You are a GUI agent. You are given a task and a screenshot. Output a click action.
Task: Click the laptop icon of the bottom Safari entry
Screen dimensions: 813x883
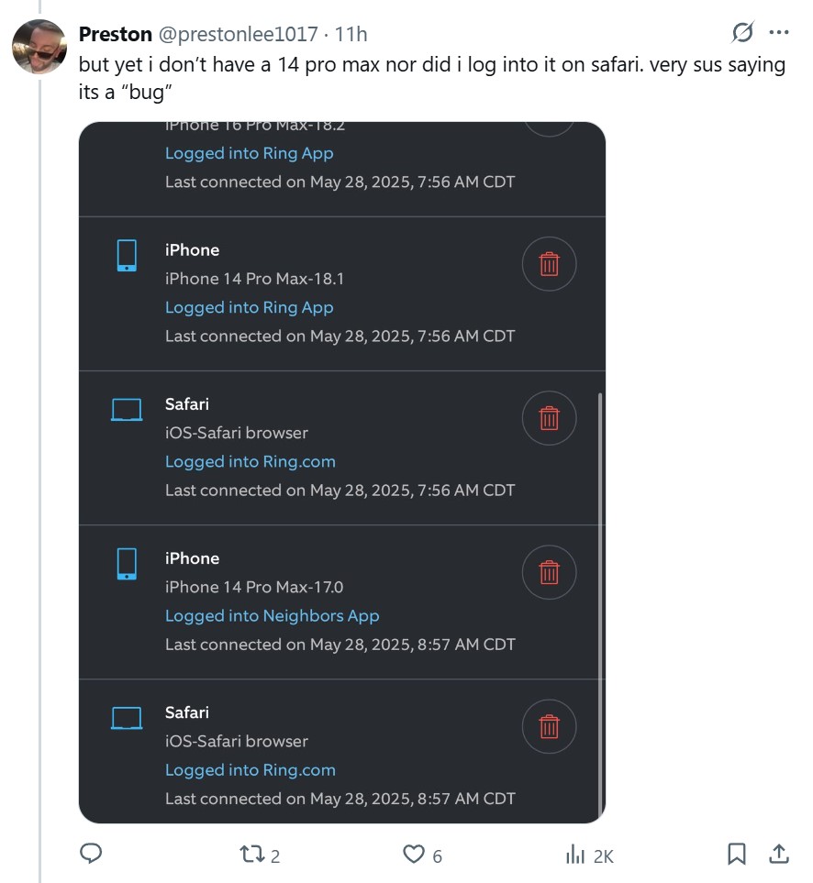(x=127, y=718)
